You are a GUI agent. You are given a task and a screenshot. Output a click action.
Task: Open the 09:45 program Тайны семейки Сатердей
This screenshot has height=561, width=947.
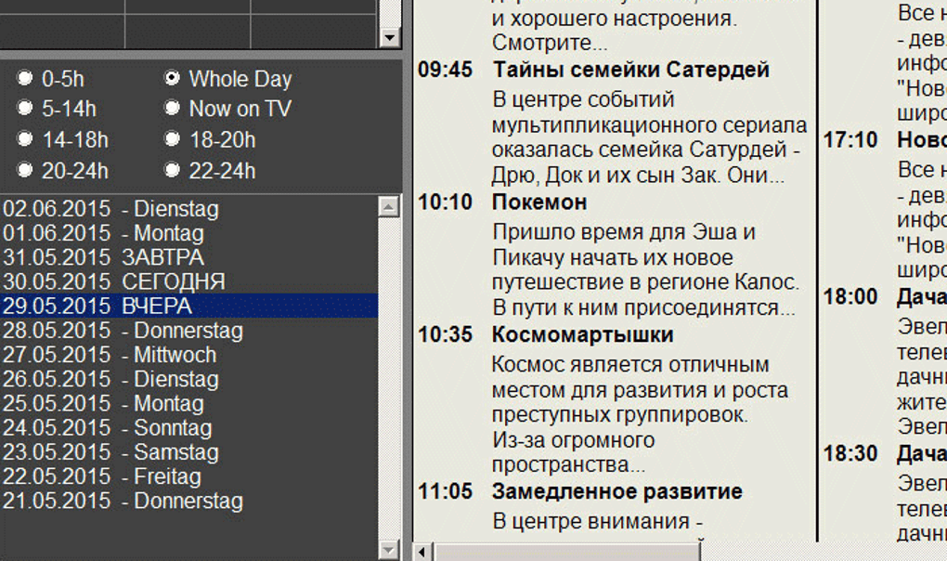click(x=630, y=70)
